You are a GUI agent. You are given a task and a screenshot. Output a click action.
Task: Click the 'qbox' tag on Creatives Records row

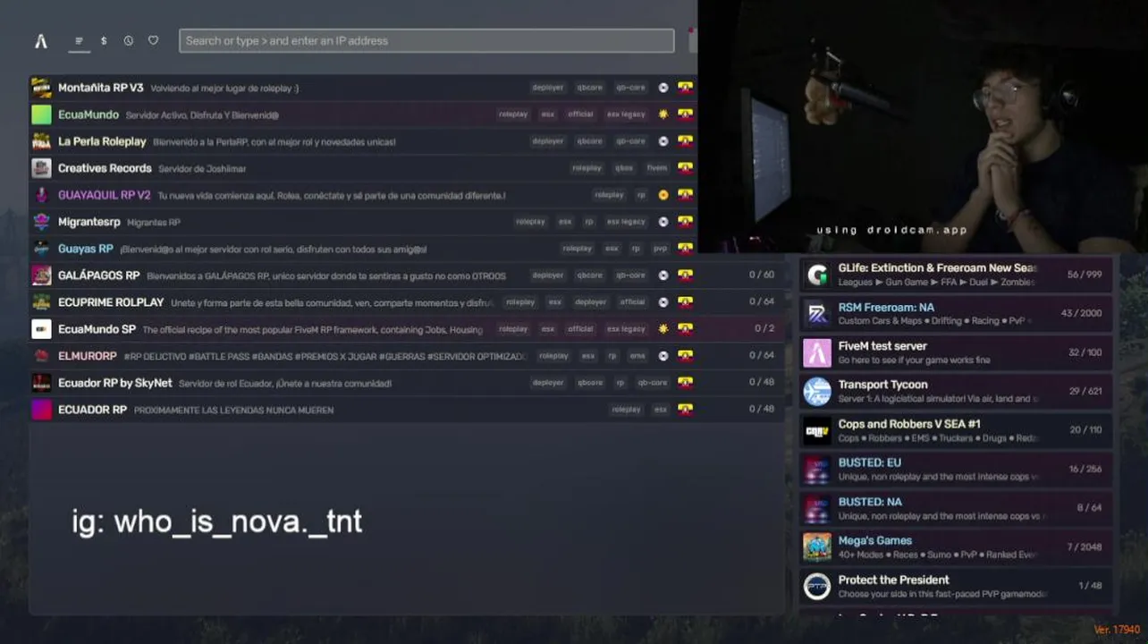tap(624, 168)
